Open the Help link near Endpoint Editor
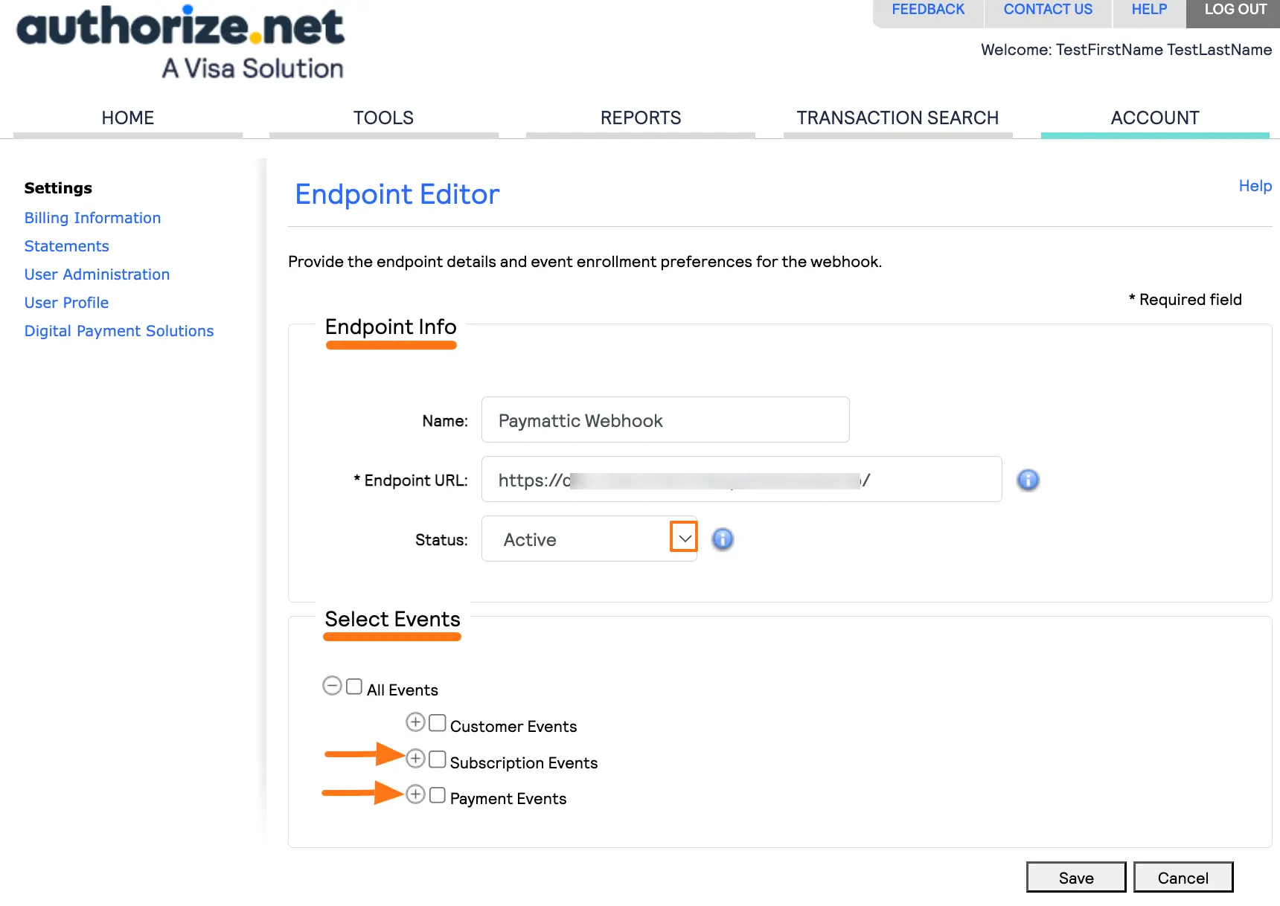The width and height of the screenshot is (1280, 906). (1255, 186)
